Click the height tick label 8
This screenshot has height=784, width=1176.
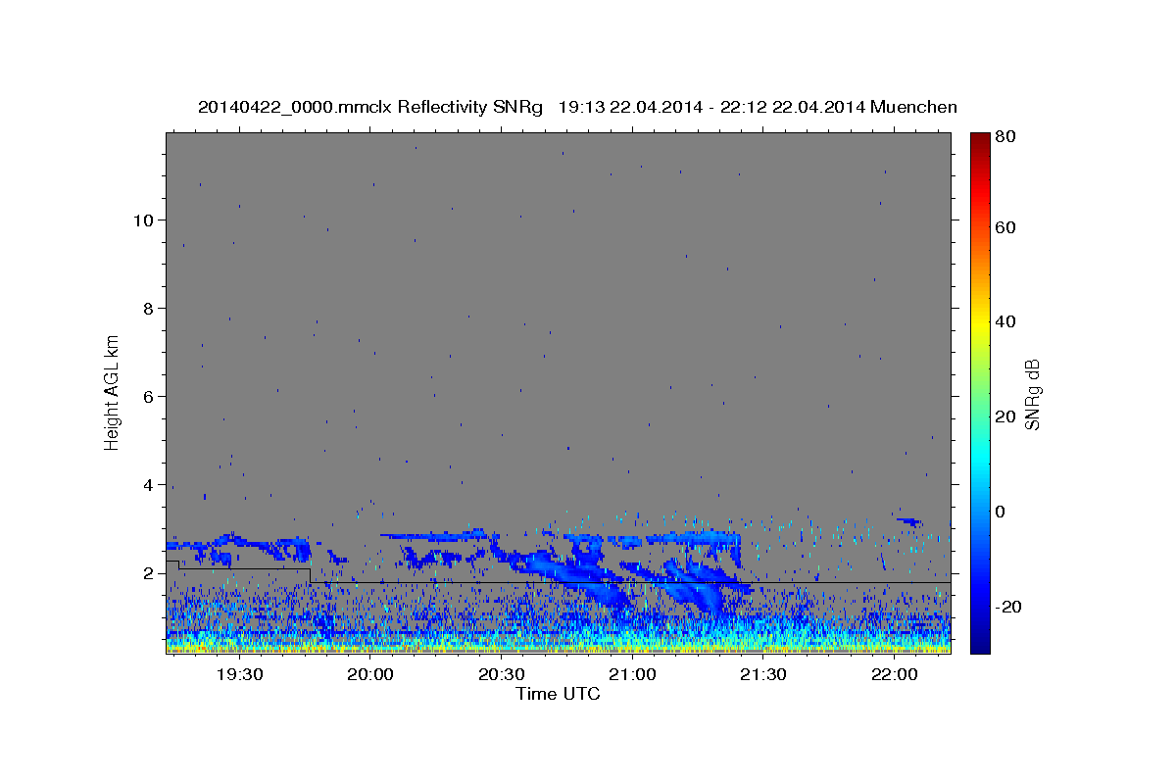point(148,308)
